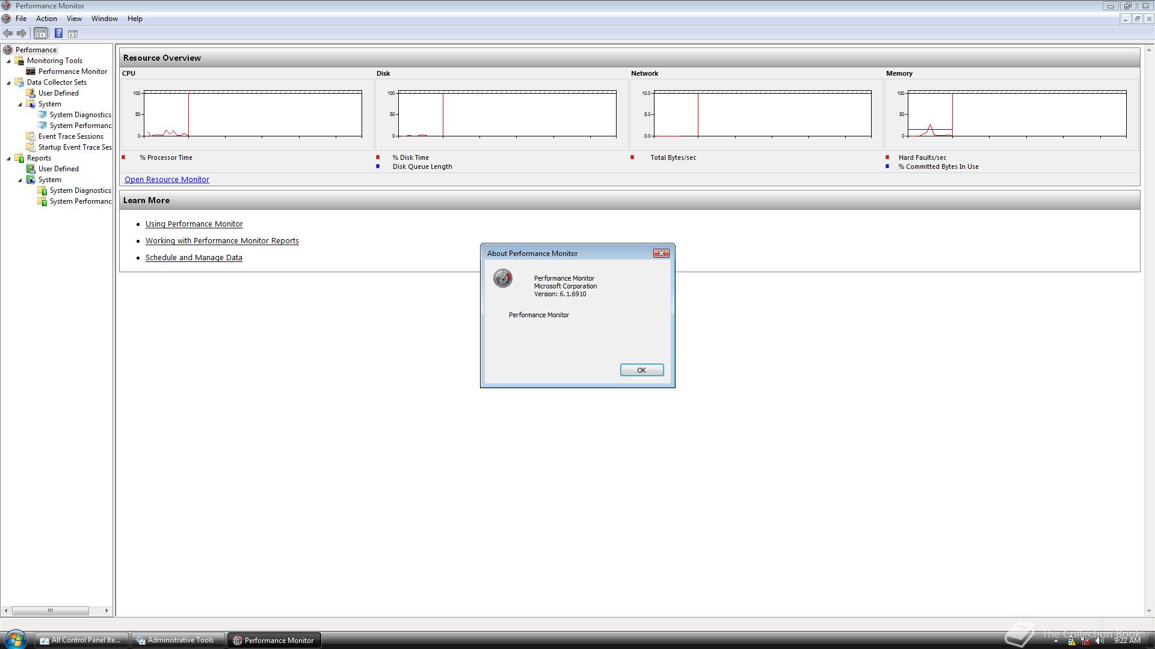Image resolution: width=1155 pixels, height=649 pixels.
Task: Click the Monitoring Tools folder icon
Action: click(x=19, y=61)
